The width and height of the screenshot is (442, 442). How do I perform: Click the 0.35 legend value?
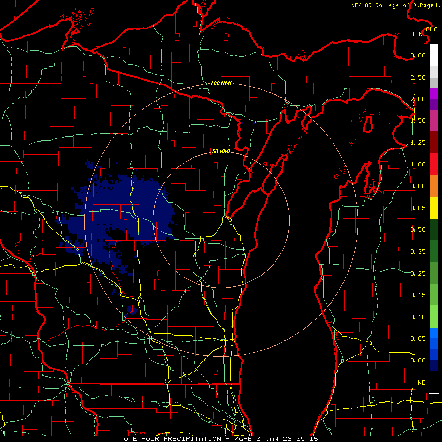click(x=418, y=251)
